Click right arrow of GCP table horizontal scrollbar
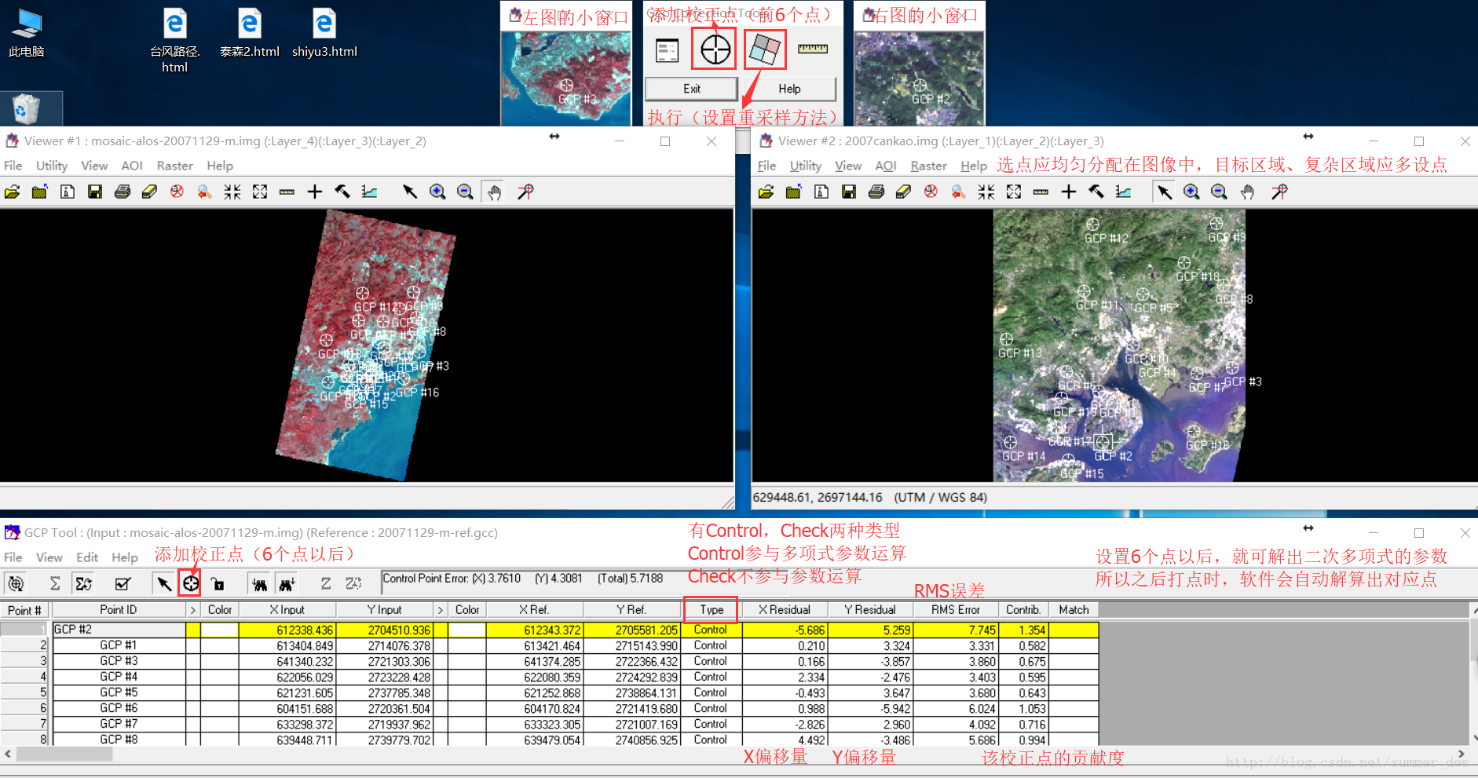This screenshot has width=1478, height=778. [1461, 754]
